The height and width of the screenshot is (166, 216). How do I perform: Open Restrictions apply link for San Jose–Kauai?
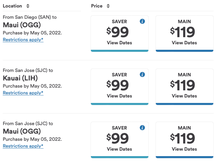(23, 93)
